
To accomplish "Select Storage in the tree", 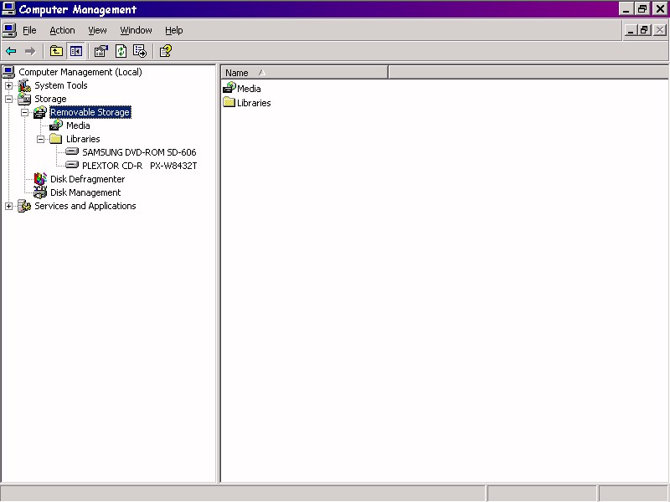I will 50,99.
